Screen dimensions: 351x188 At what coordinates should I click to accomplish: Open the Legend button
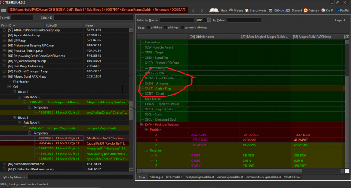[x=340, y=20]
